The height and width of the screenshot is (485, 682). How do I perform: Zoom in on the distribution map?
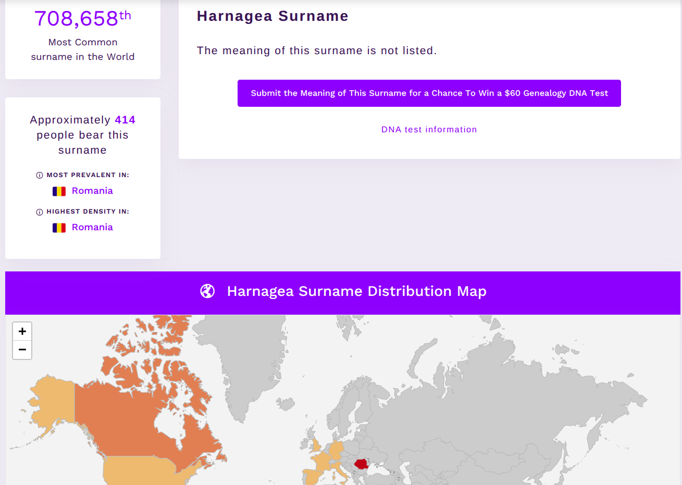tap(22, 331)
